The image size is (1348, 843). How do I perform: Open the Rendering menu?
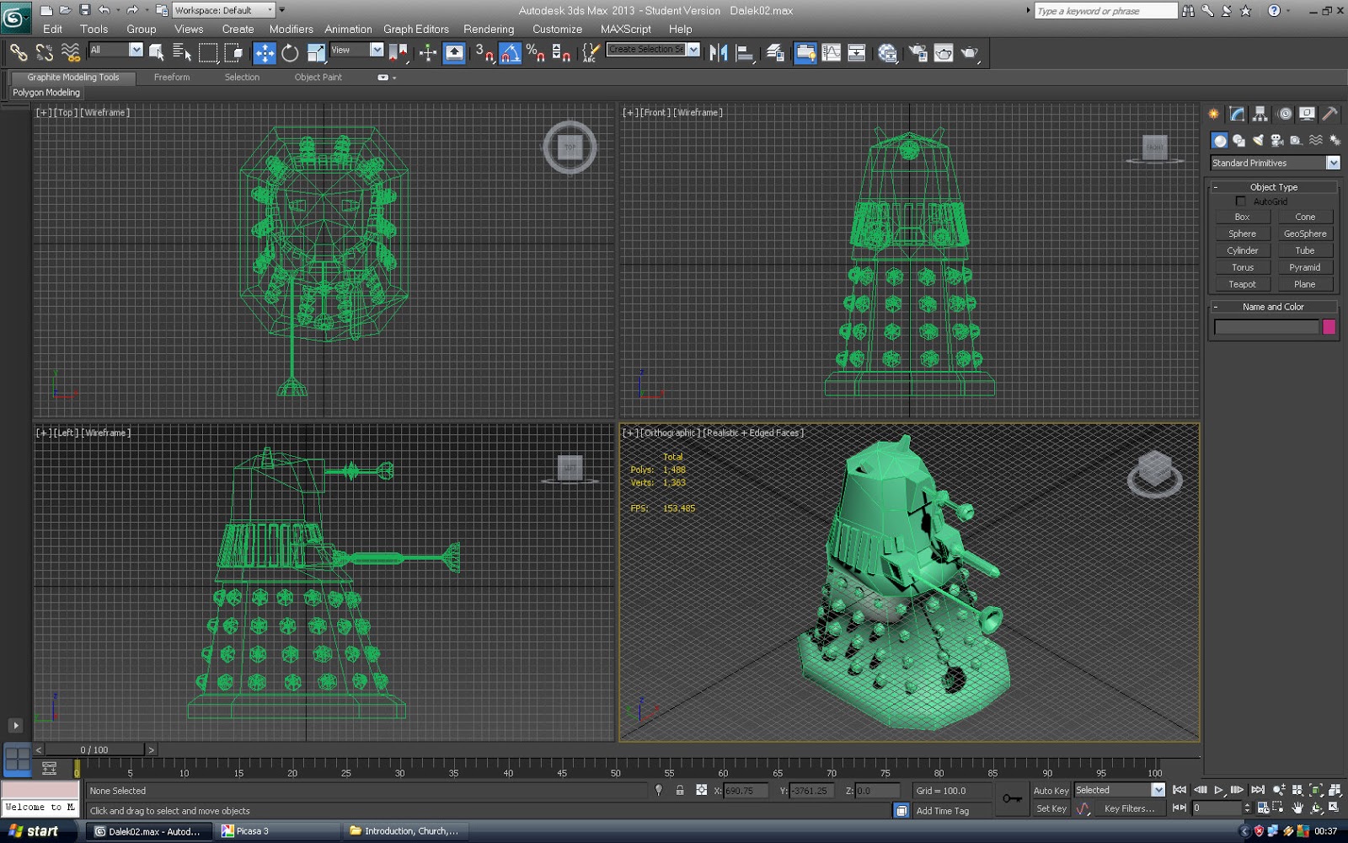[x=489, y=29]
